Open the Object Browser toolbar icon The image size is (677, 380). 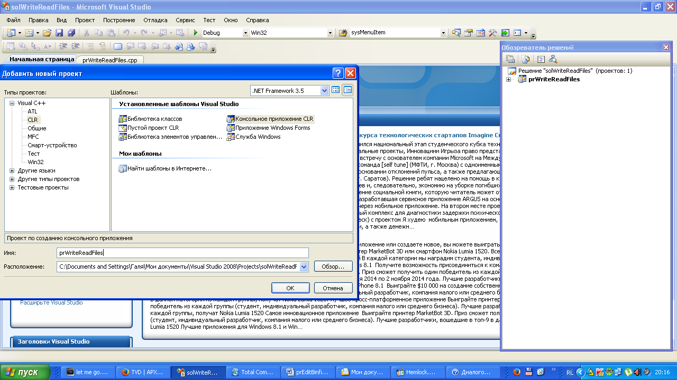pos(480,33)
